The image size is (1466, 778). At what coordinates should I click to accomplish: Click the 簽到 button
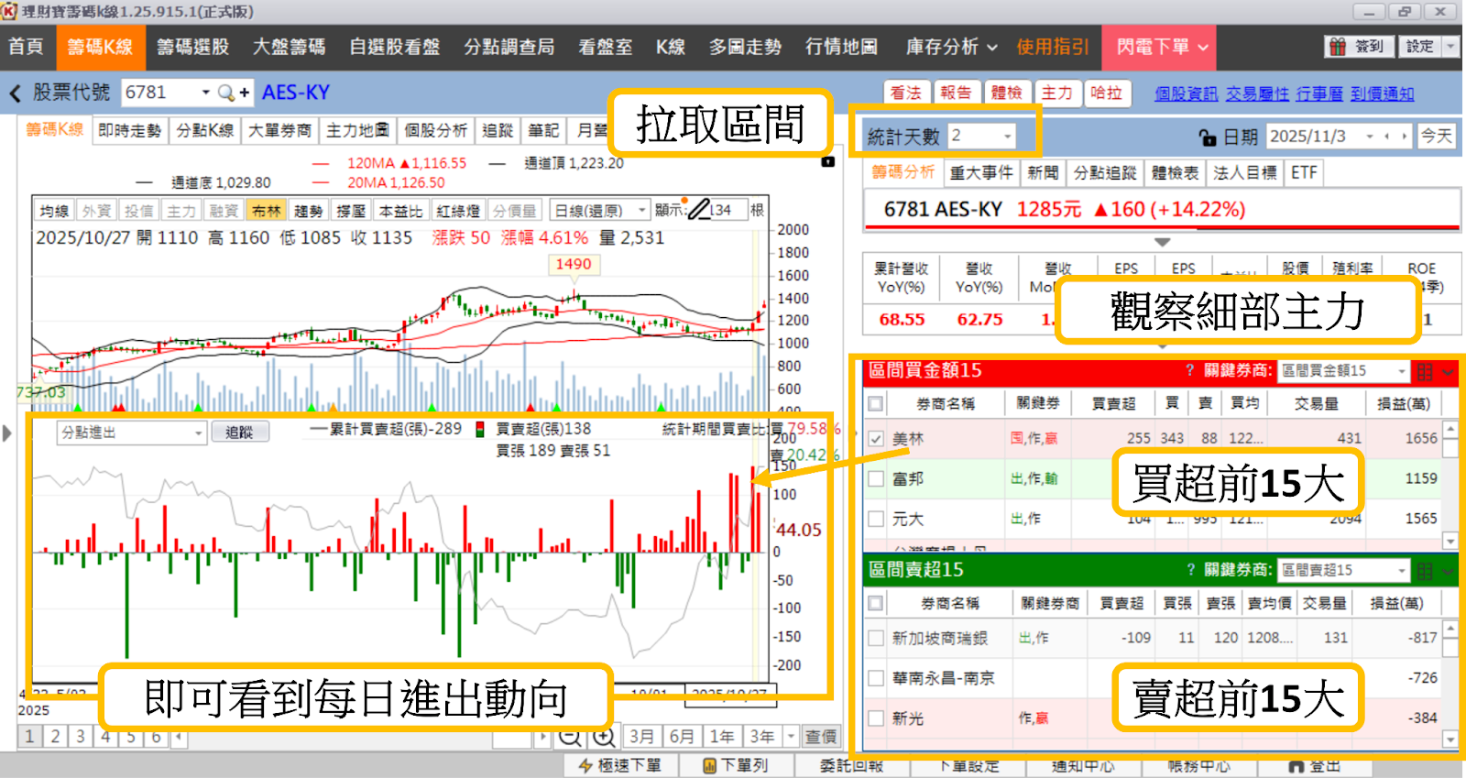click(x=1360, y=47)
